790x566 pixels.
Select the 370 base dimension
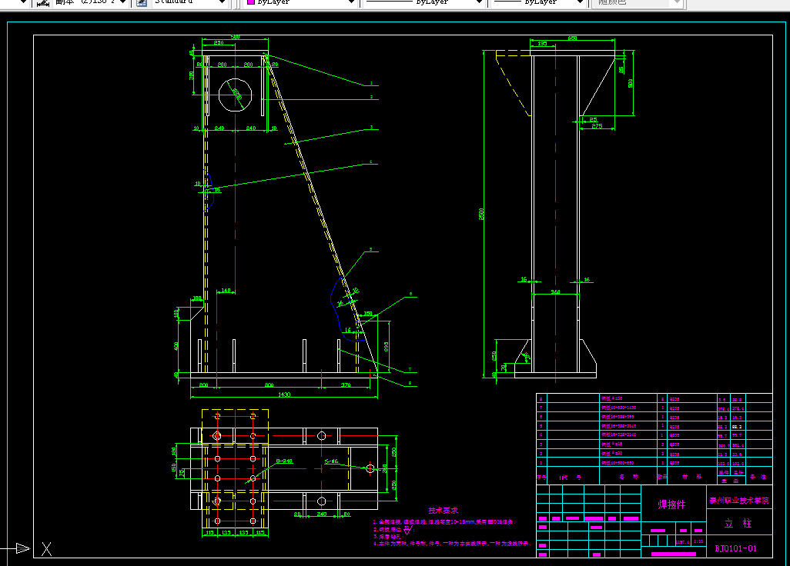click(x=346, y=385)
